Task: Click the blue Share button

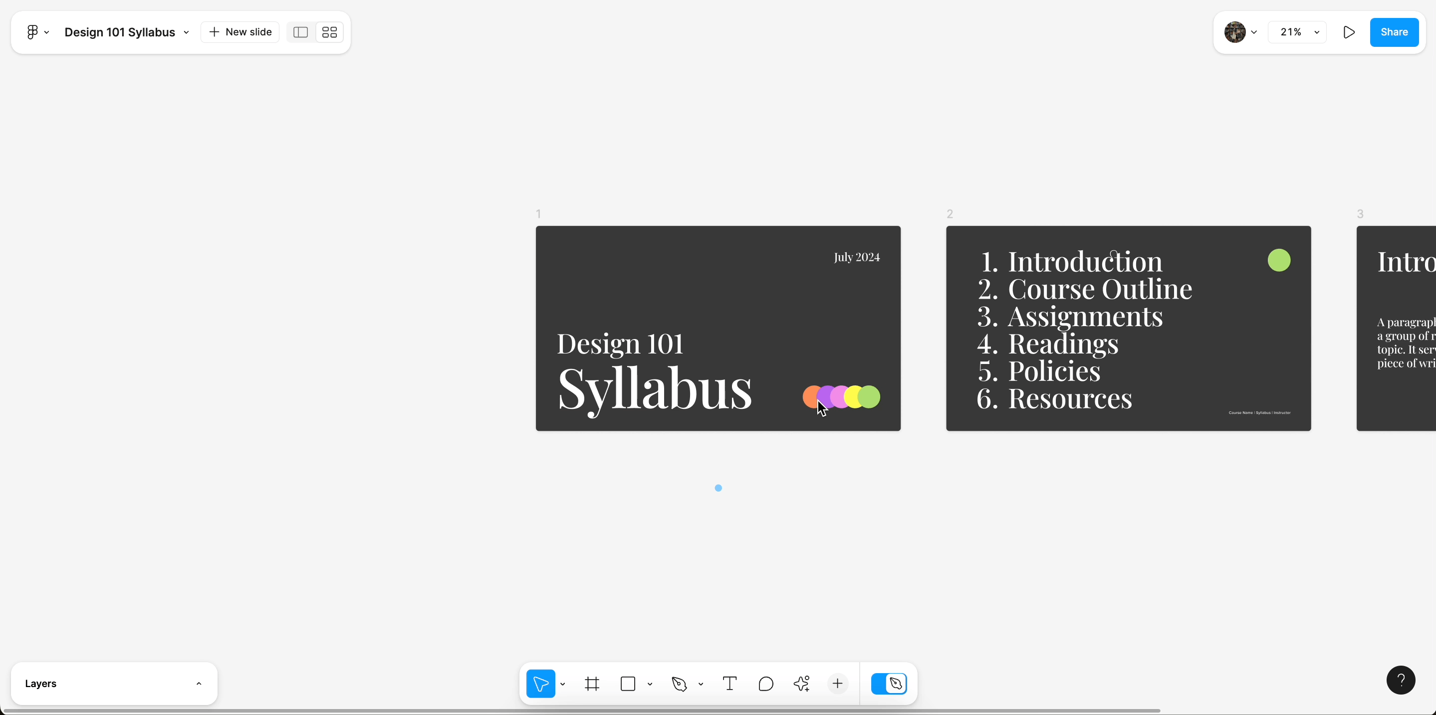Action: (1394, 32)
